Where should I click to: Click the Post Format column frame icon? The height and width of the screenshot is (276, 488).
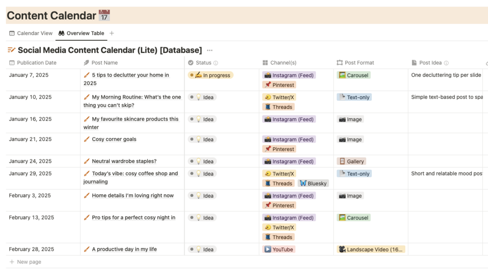click(x=339, y=63)
